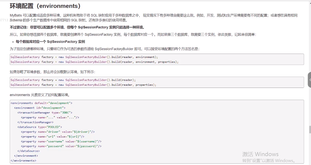311x165 pixels.
Task: Click the vertical scrollbar thumb
Action: click(309, 129)
